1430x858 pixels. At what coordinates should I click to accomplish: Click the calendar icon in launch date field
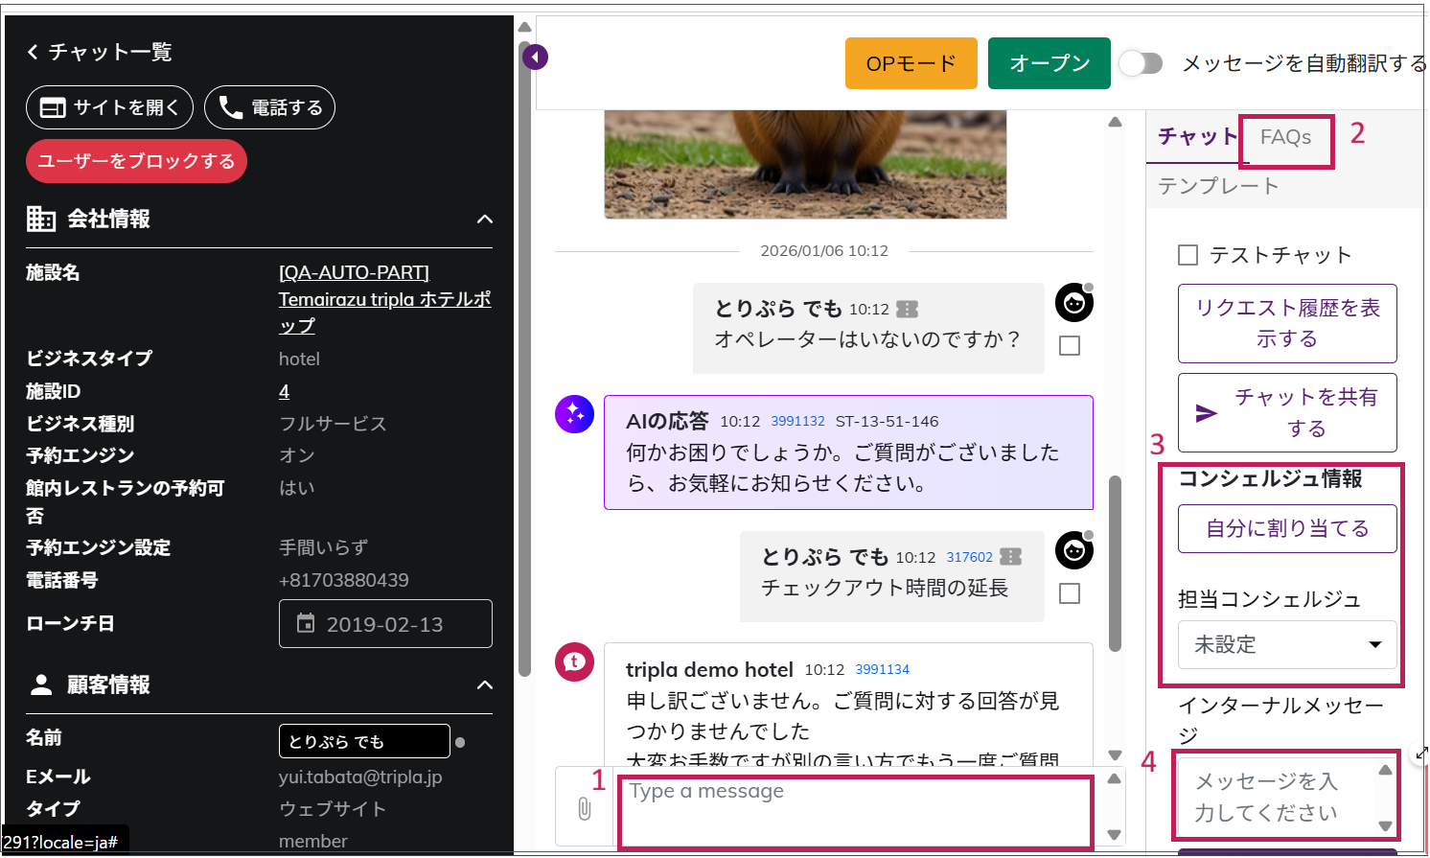coord(306,624)
